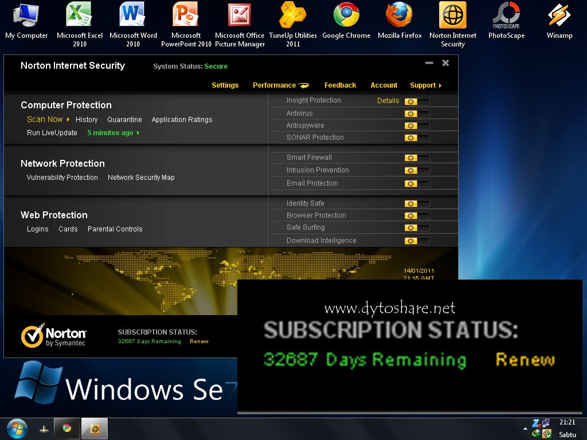Open the Settings menu
This screenshot has height=440, width=587.
[225, 85]
